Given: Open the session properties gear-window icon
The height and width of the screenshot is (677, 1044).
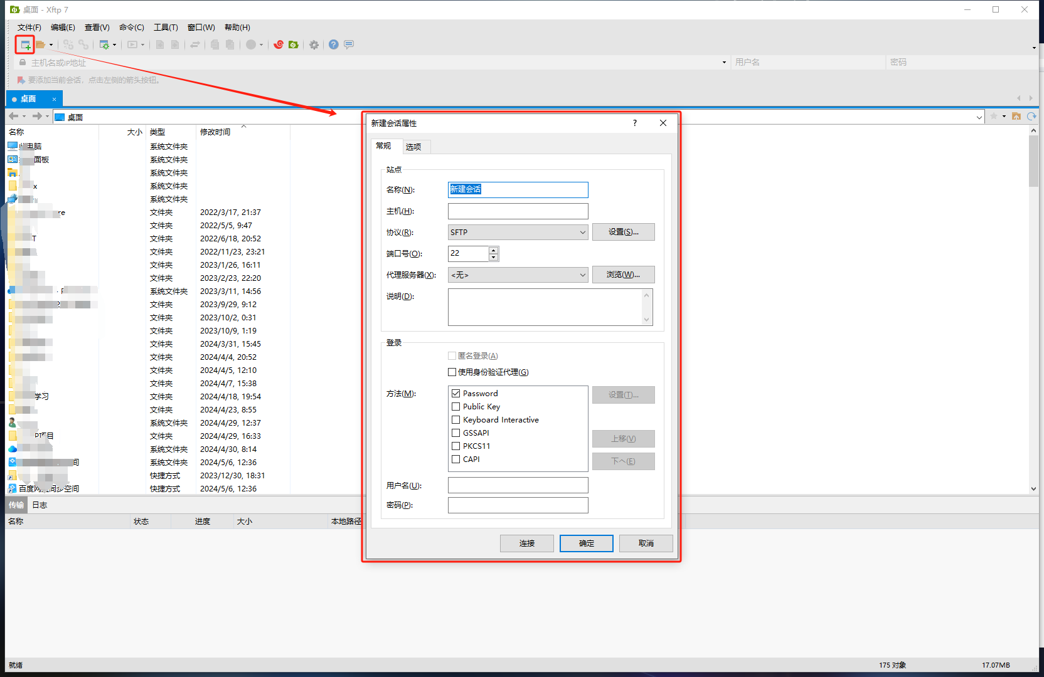Looking at the screenshot, I should point(104,45).
